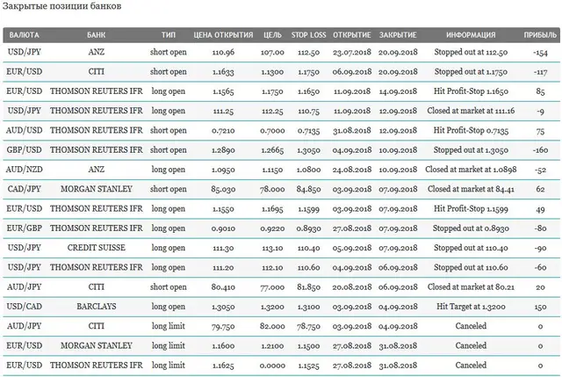This screenshot has width=562, height=377.
Task: Click the ЗАКРЫТИЕ column header
Action: [x=398, y=35]
